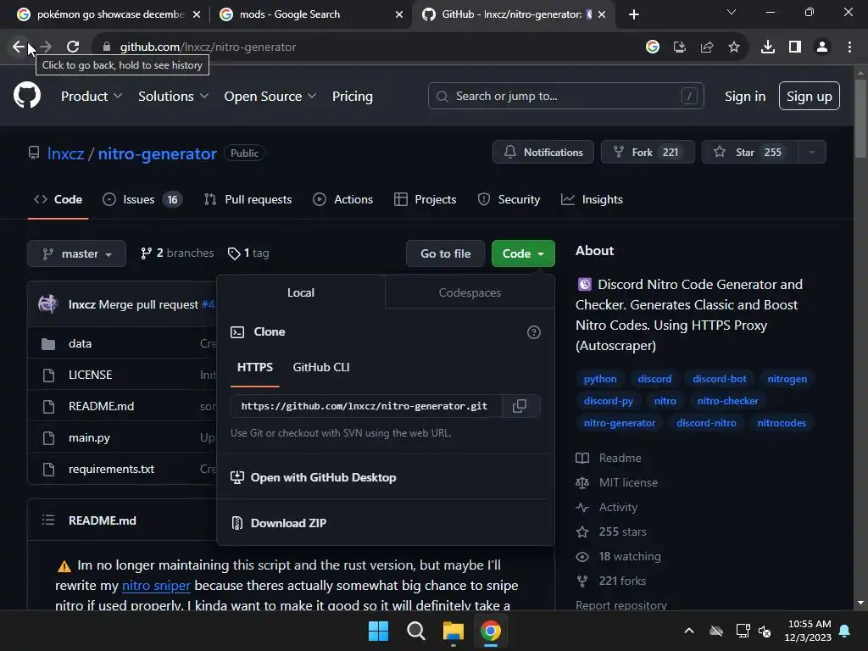Expand the Product menu
868x651 pixels.
(x=92, y=97)
